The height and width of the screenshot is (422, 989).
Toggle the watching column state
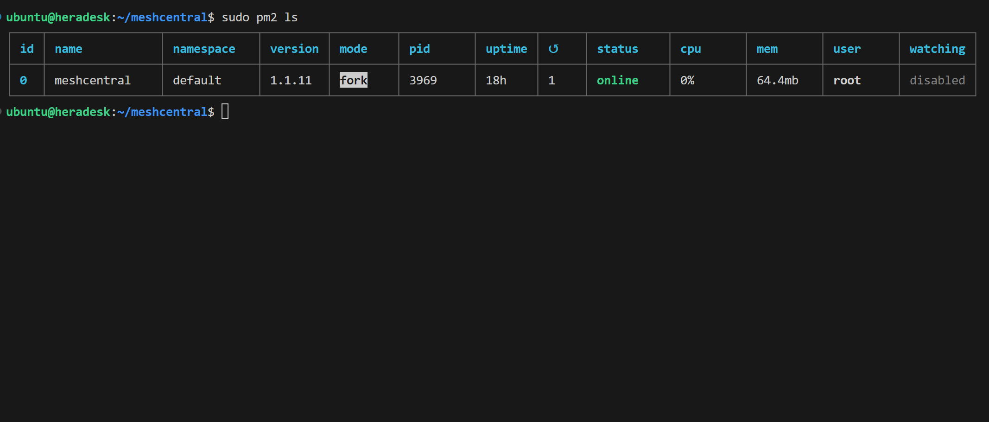click(937, 48)
